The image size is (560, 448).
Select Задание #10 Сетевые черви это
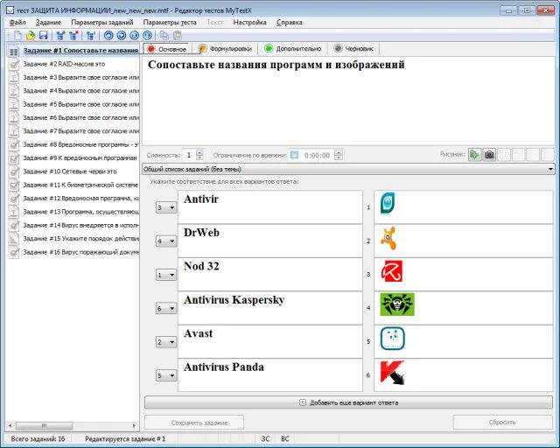(73, 171)
